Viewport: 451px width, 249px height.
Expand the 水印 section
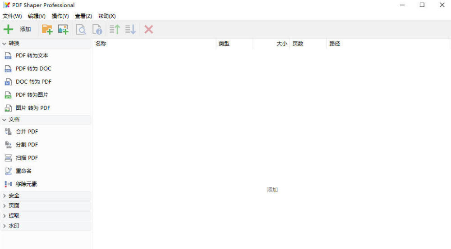pos(46,226)
